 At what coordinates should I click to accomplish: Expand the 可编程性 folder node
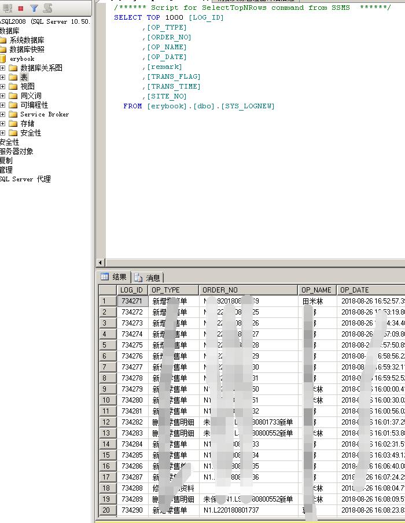[x=3, y=105]
